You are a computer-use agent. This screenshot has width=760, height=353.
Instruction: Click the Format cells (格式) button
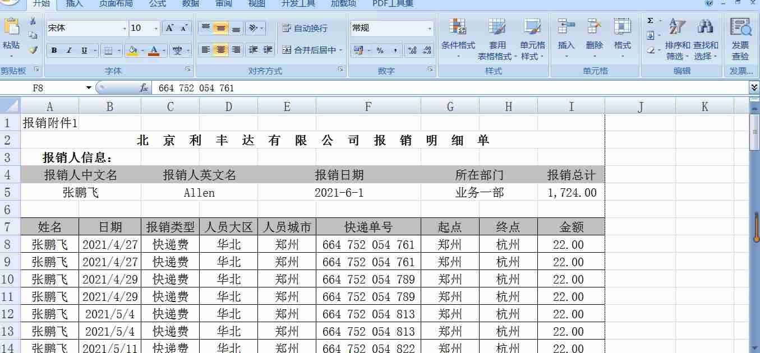click(x=623, y=39)
